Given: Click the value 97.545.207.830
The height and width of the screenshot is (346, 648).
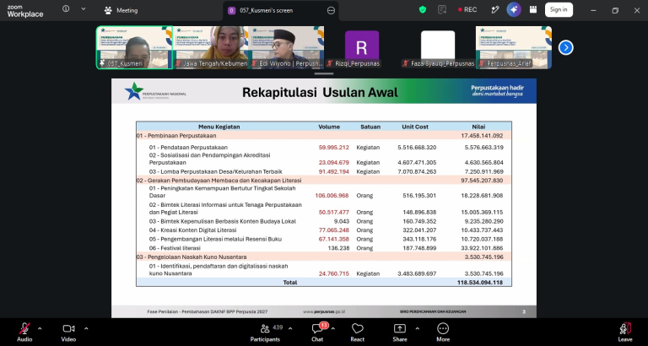Looking at the screenshot, I should [482, 181].
